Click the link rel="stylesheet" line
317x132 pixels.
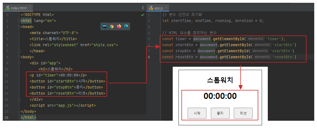74,45
